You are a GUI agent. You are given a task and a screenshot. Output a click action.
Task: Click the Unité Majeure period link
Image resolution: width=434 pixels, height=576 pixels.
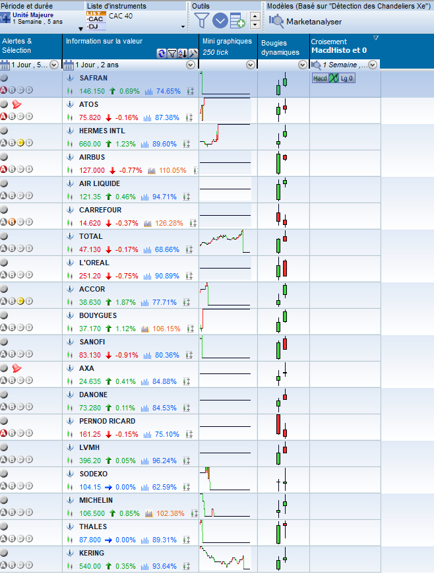tap(33, 15)
